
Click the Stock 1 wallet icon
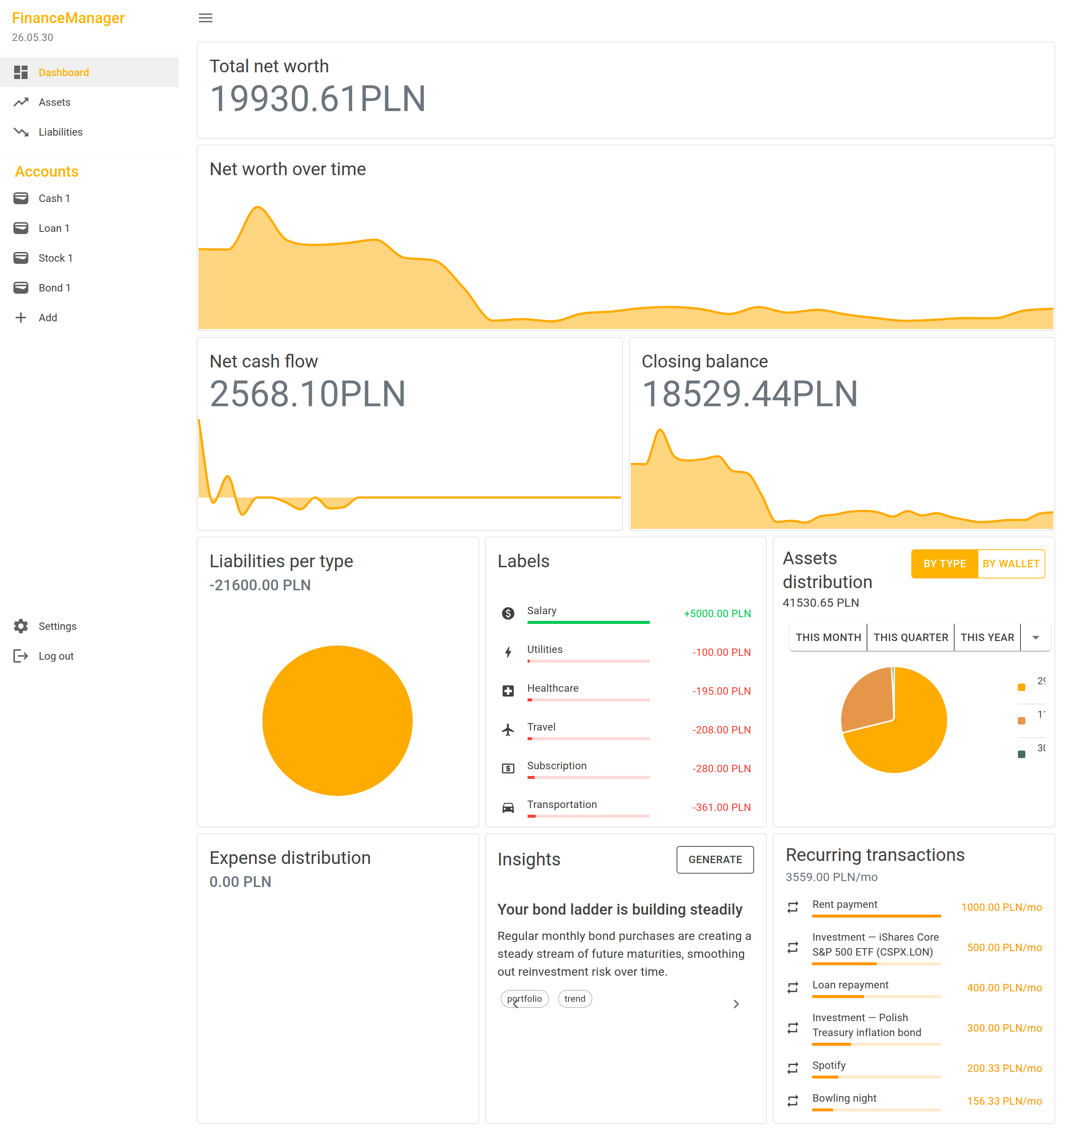pyautogui.click(x=20, y=258)
